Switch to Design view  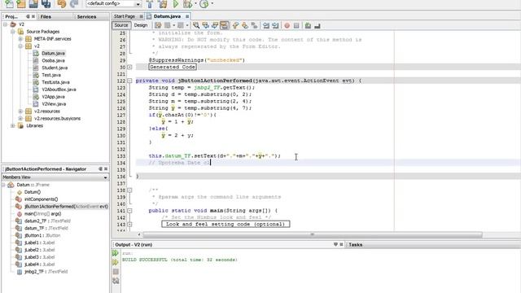tap(141, 25)
